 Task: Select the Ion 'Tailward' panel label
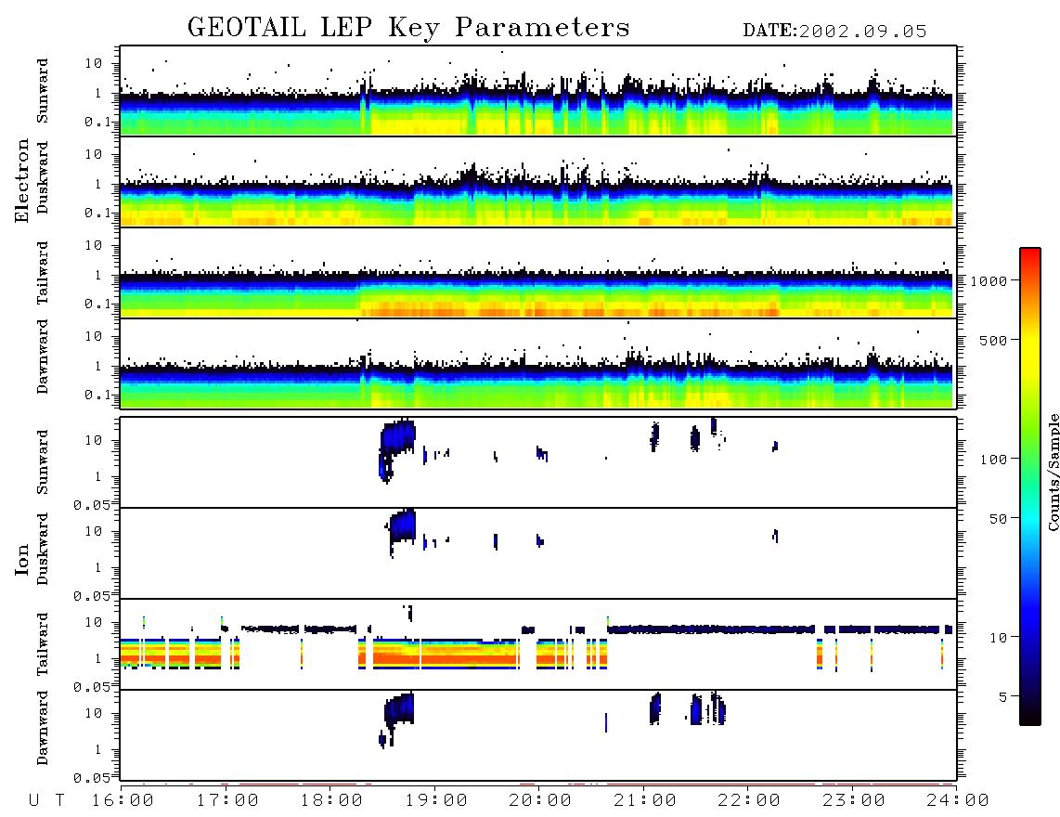(43, 644)
